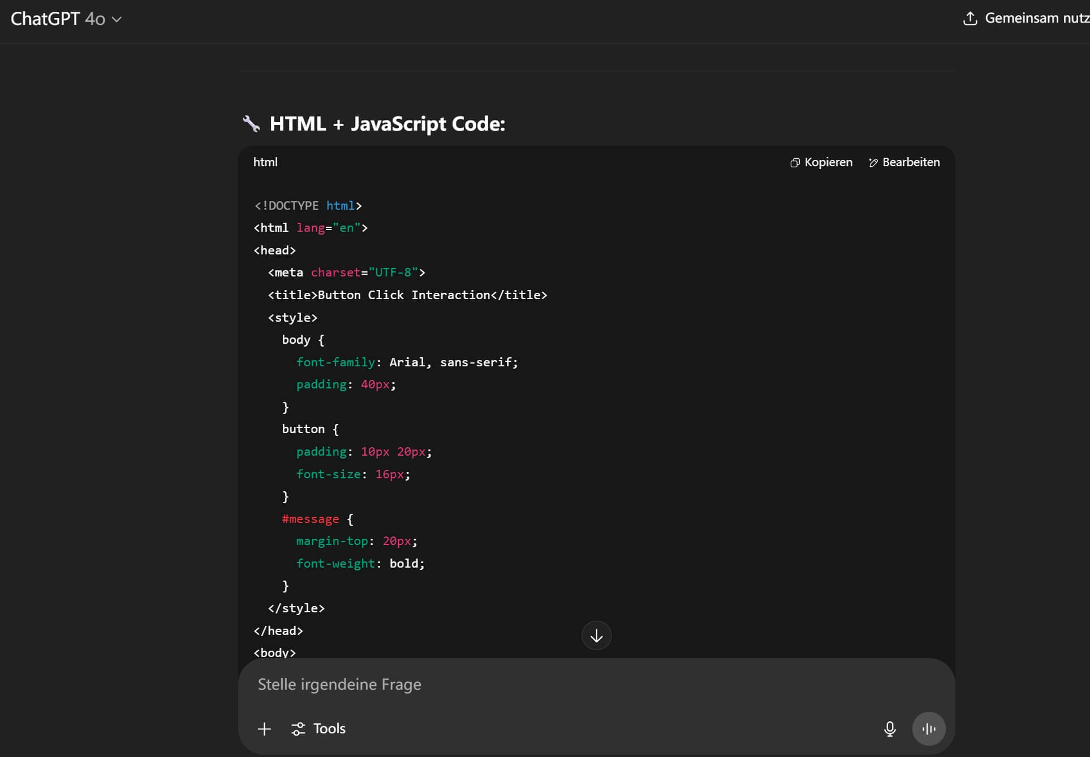The image size is (1090, 757).
Task: Open the Tools menu
Action: [318, 729]
